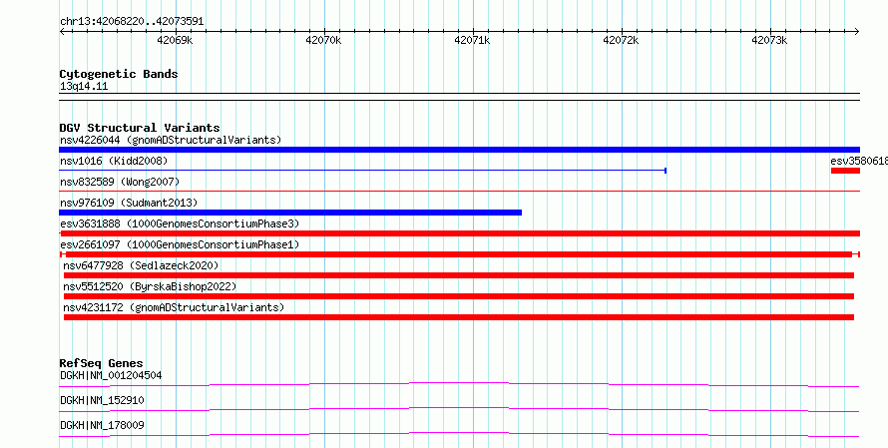Click the magenta DGKH NM_001204504 transcript line
The width and height of the screenshot is (888, 448).
click(459, 384)
